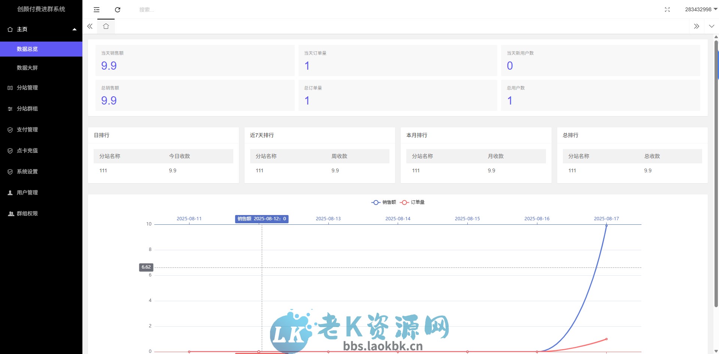Switch to 数据大屏 view
The height and width of the screenshot is (354, 719).
pyautogui.click(x=27, y=67)
